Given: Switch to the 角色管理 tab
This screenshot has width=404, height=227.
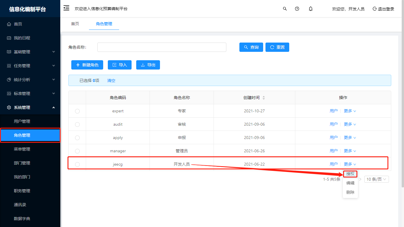Looking at the screenshot, I should pos(104,24).
